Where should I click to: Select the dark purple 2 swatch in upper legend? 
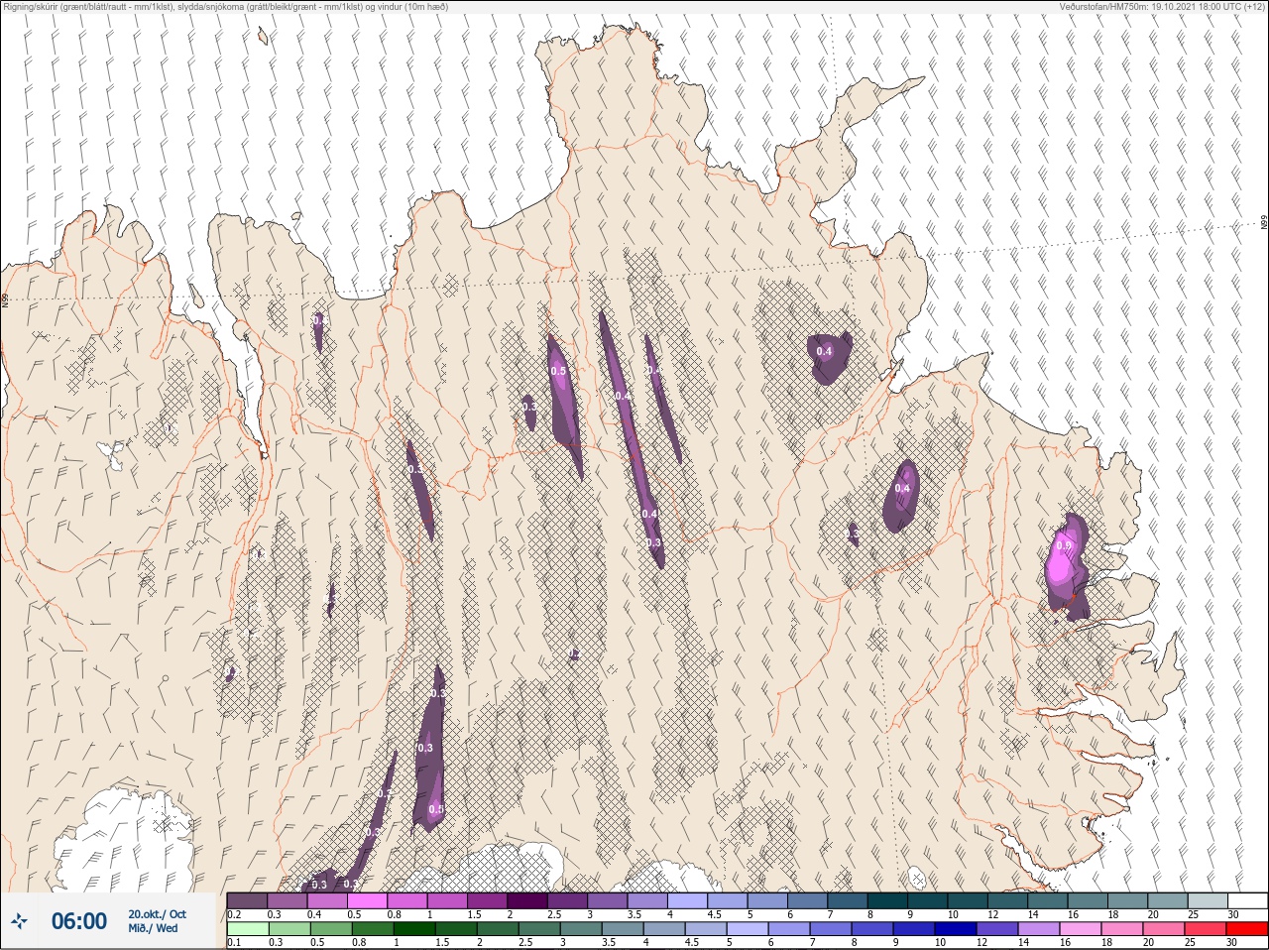[x=527, y=901]
